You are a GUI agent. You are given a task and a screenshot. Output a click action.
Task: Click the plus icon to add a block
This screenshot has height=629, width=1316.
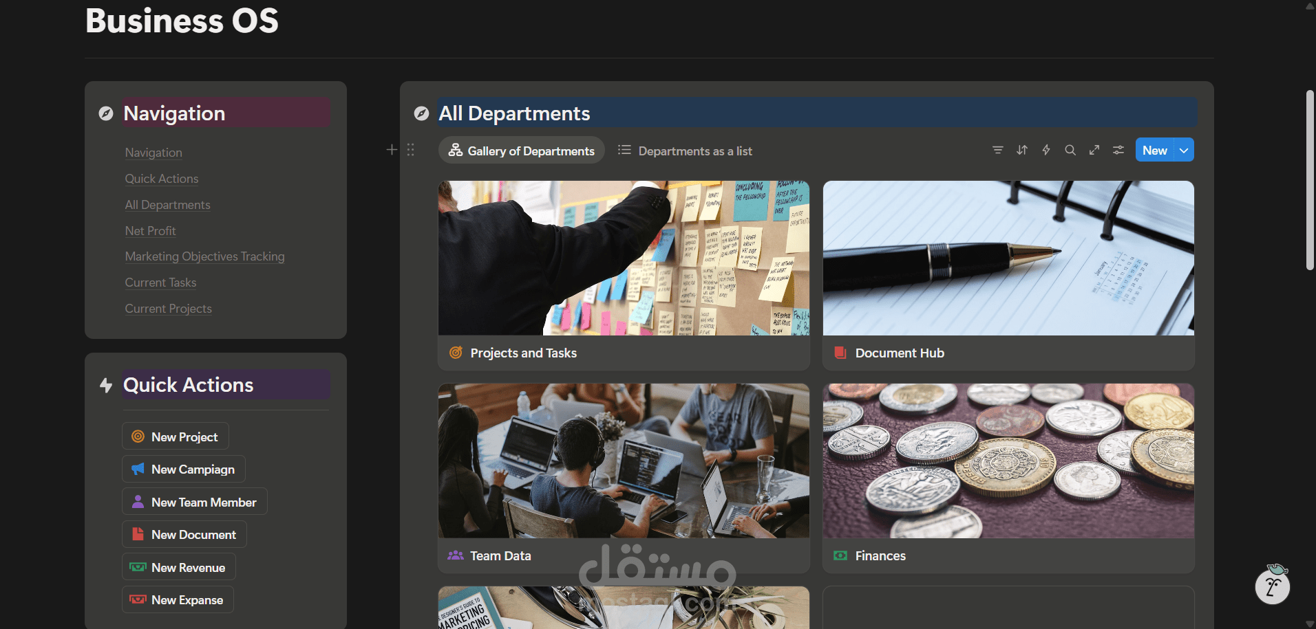point(392,149)
